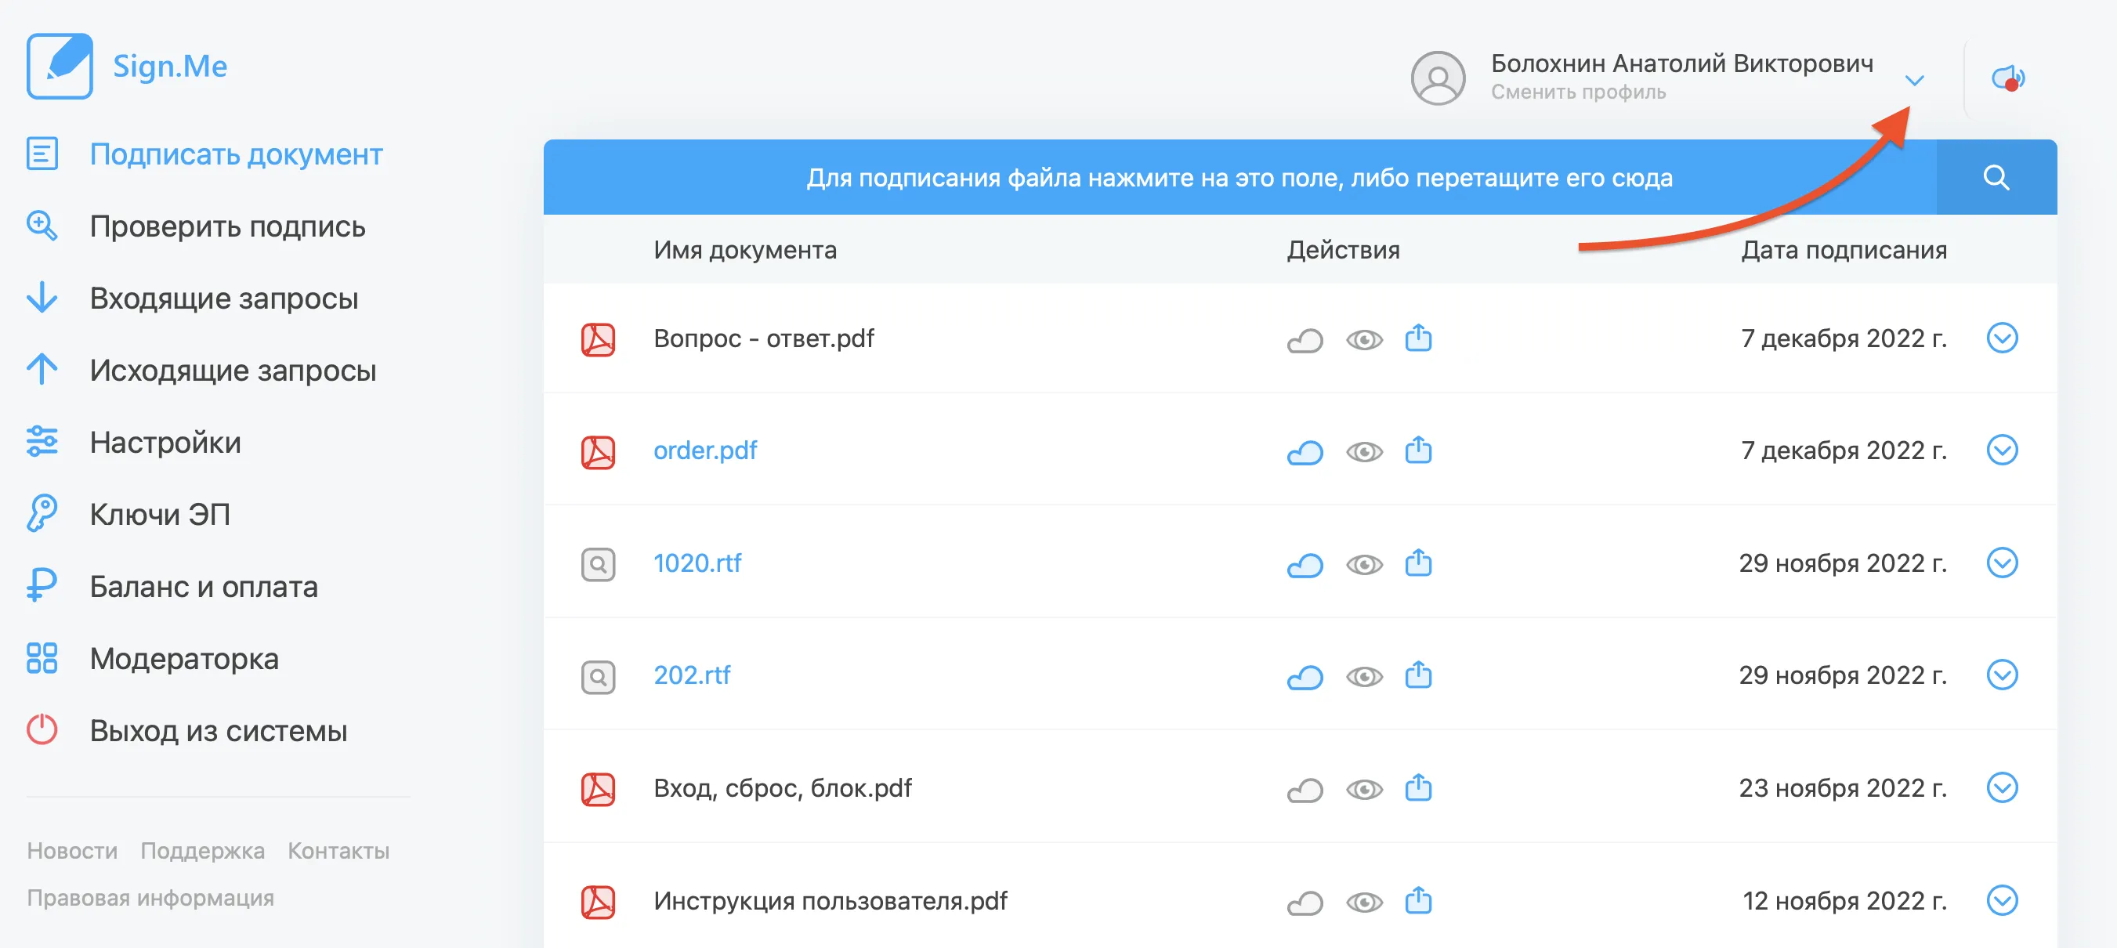
Task: Click PDF file icon of order.pdf
Action: pyautogui.click(x=599, y=452)
